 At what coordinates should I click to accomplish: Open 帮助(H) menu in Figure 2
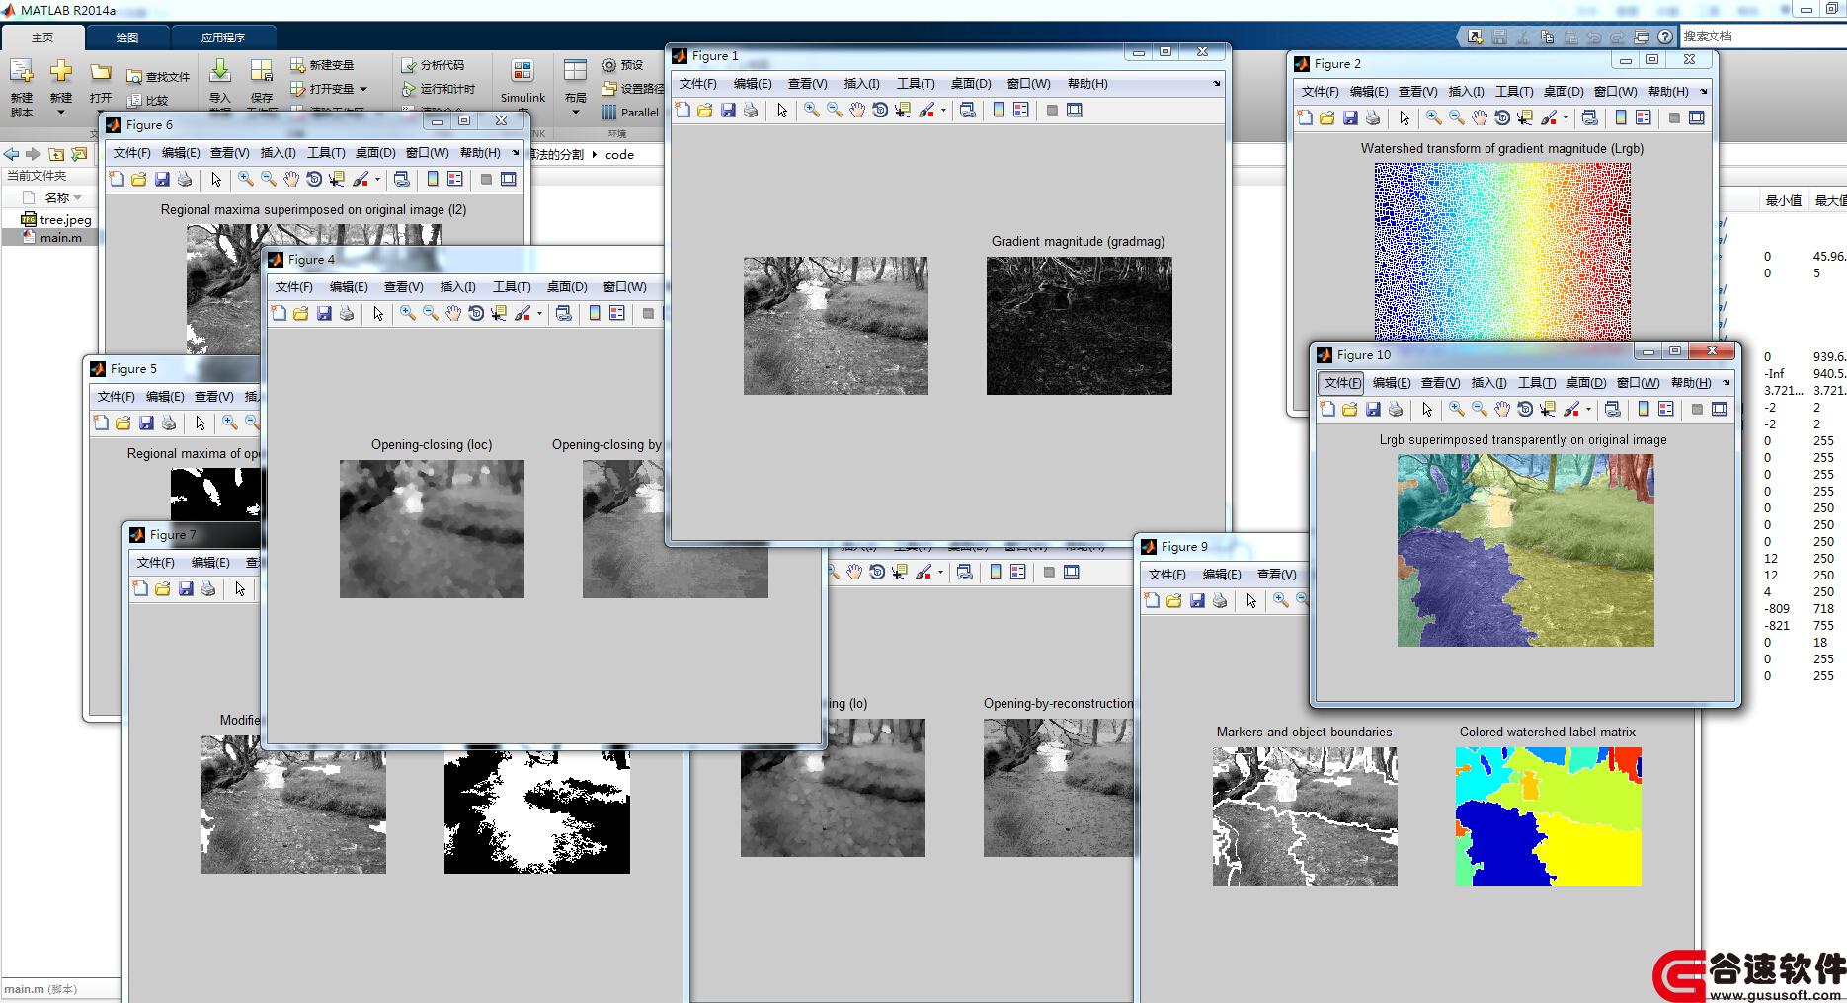[x=1668, y=92]
